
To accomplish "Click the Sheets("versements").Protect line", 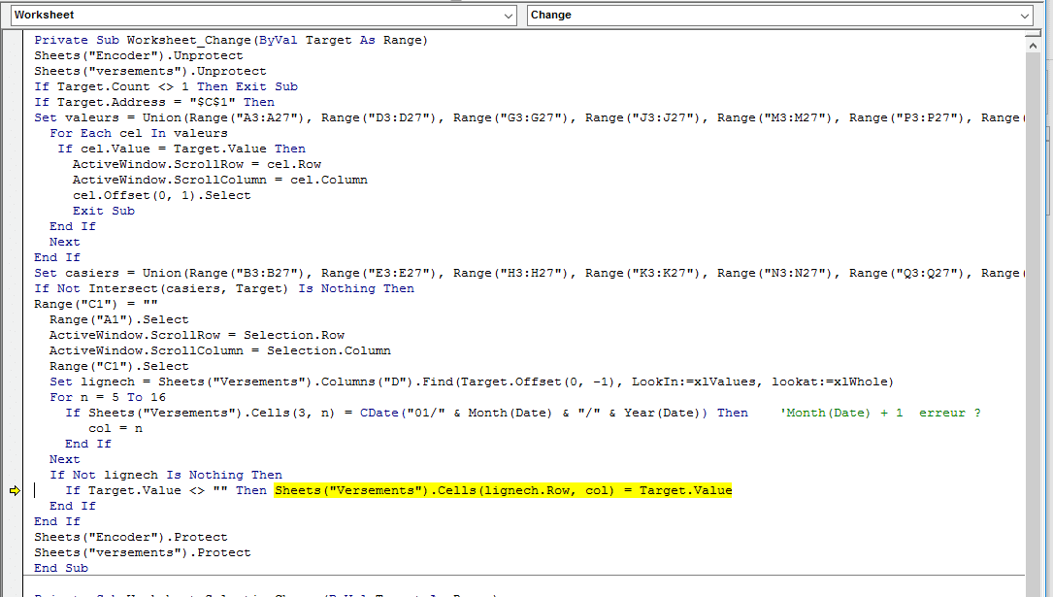I will tap(142, 552).
